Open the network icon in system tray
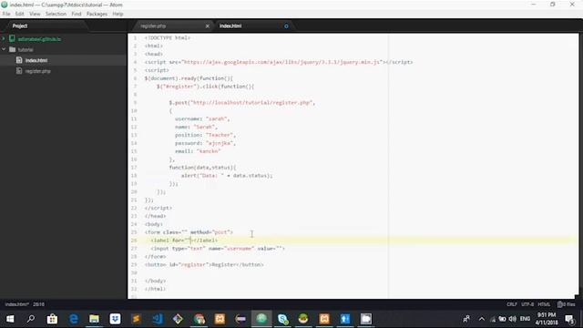Screen dimensions: 583x328 pyautogui.click(x=493, y=319)
